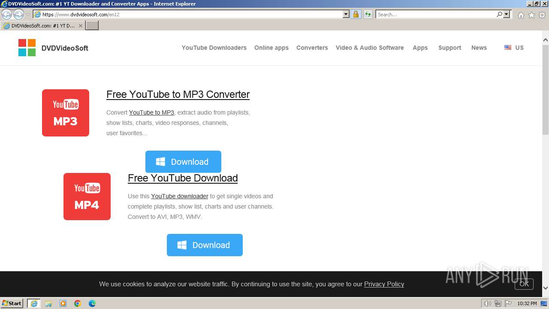Open the YouTube Downloaders menu

(214, 48)
